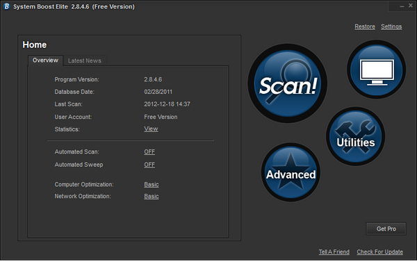
Task: Click the Statistics label
Action: point(67,129)
